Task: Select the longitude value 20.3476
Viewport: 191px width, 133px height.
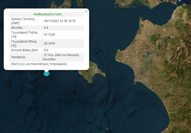Action: tap(49, 43)
